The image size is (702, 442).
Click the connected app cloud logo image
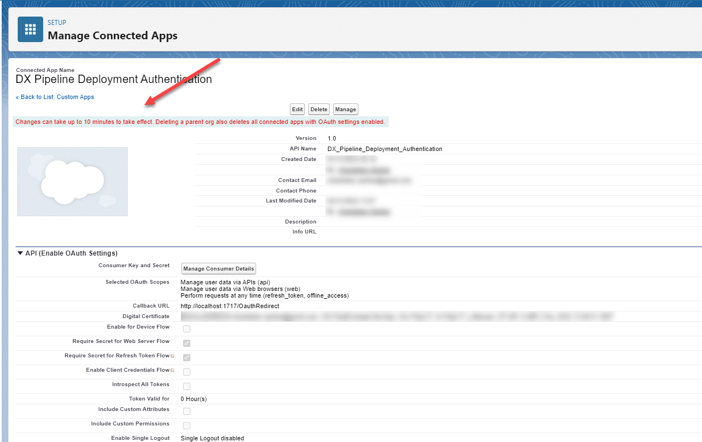72,181
